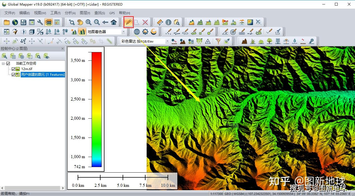The width and height of the screenshot is (355, 196).
Task: Click the Measure ruler tool
Action: [160, 22]
